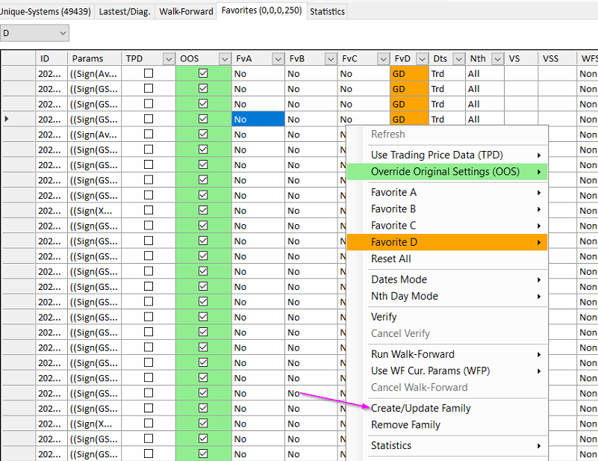
Task: Open the OOS column filter dropdown
Action: click(224, 59)
